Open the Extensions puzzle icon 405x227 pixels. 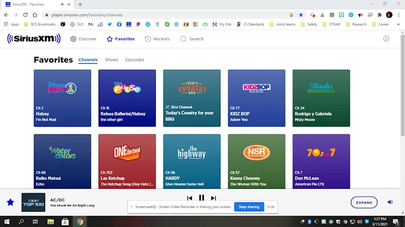coord(380,15)
